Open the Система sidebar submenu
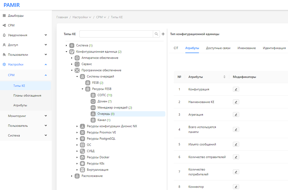Viewport: 288px width, 190px height. 26,135
